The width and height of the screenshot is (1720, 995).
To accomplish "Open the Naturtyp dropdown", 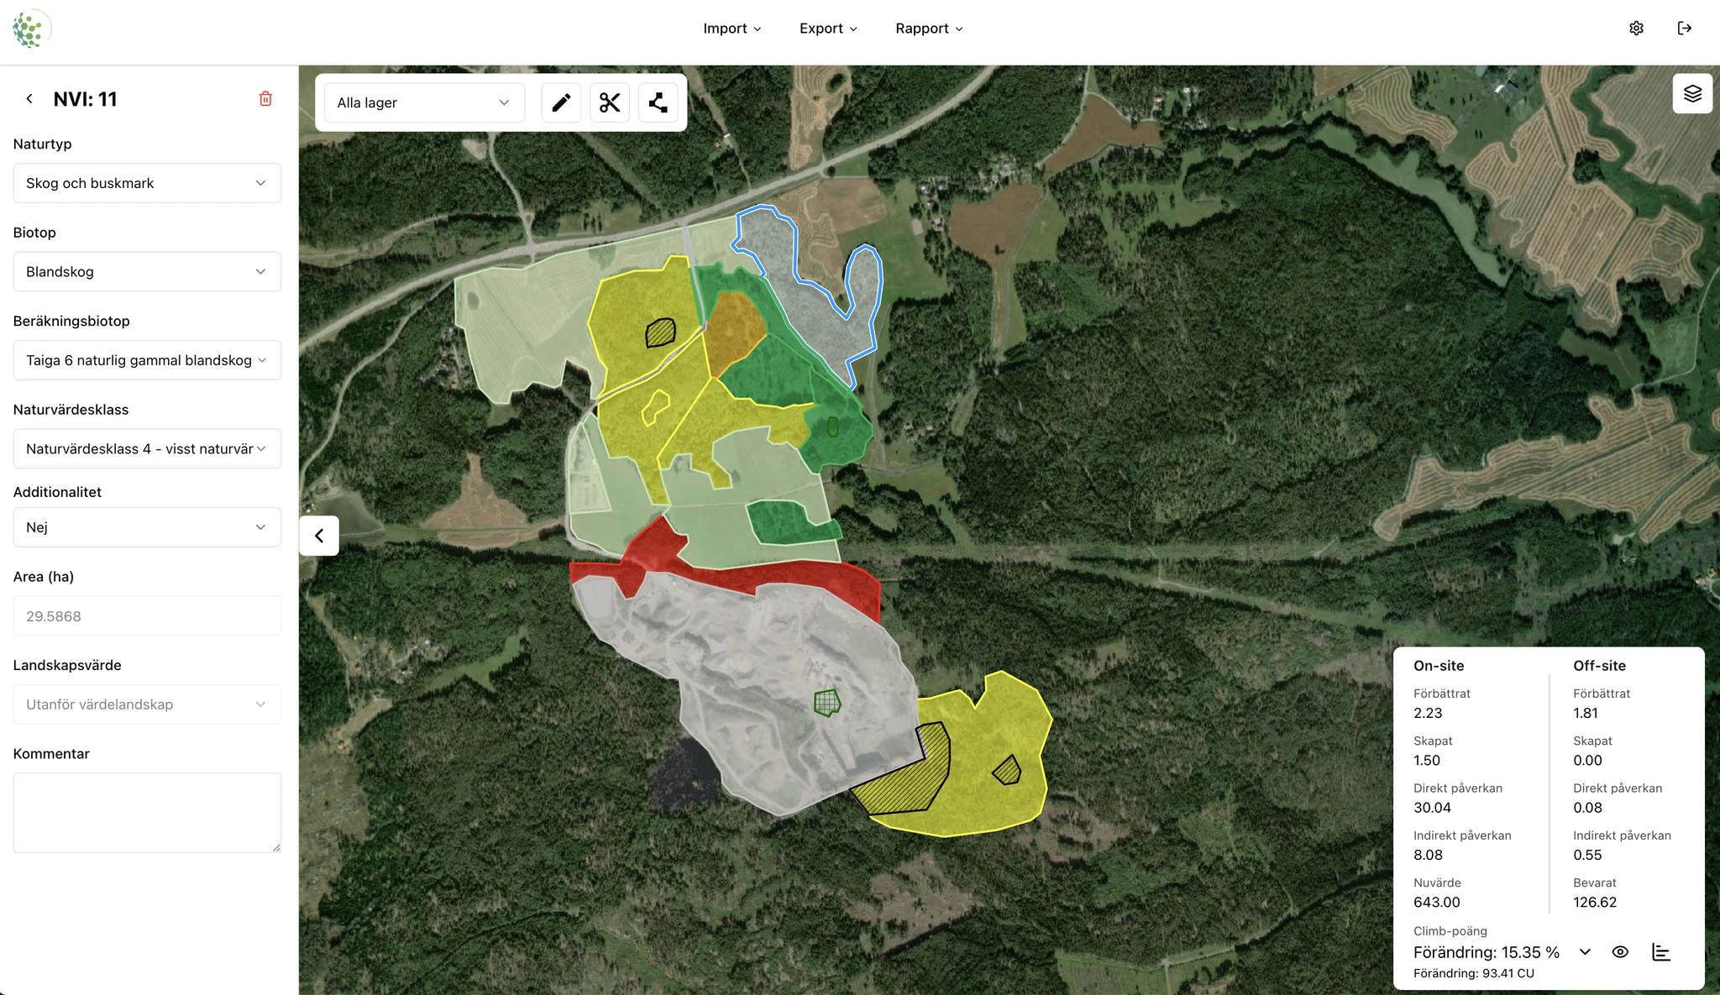I will (147, 183).
